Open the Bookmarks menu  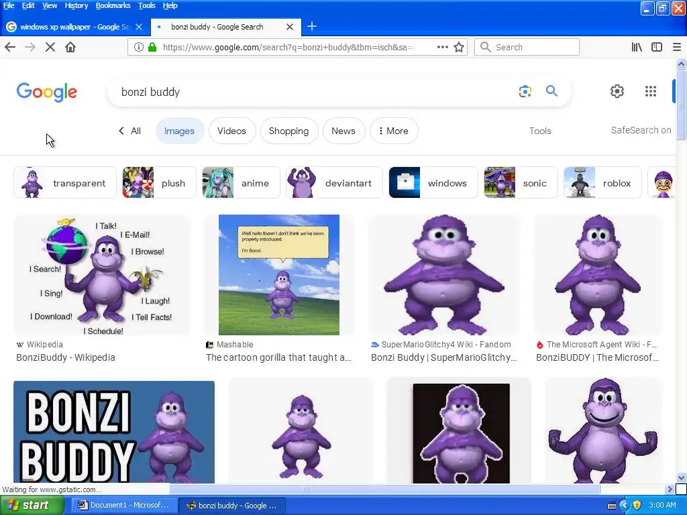(x=113, y=5)
